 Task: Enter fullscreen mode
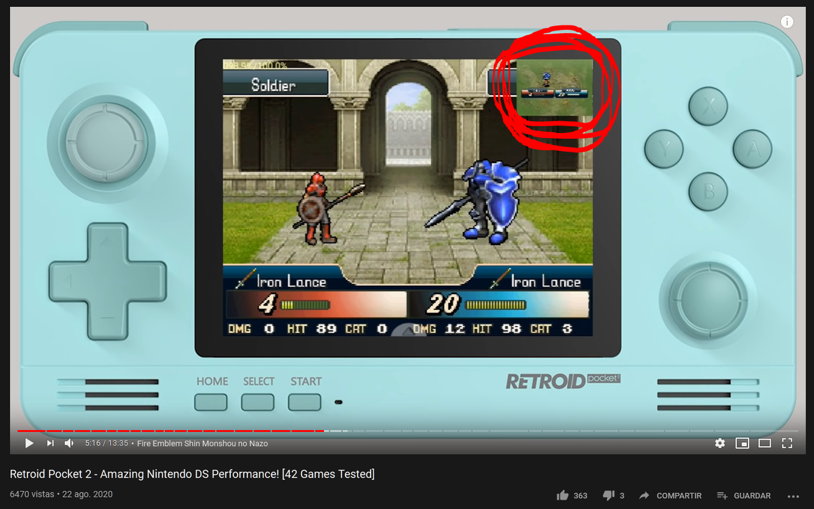(x=787, y=443)
